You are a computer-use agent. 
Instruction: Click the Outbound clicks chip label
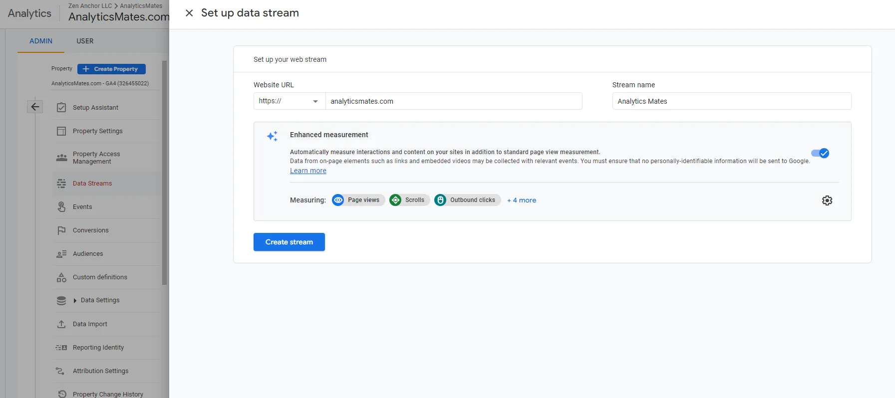473,200
